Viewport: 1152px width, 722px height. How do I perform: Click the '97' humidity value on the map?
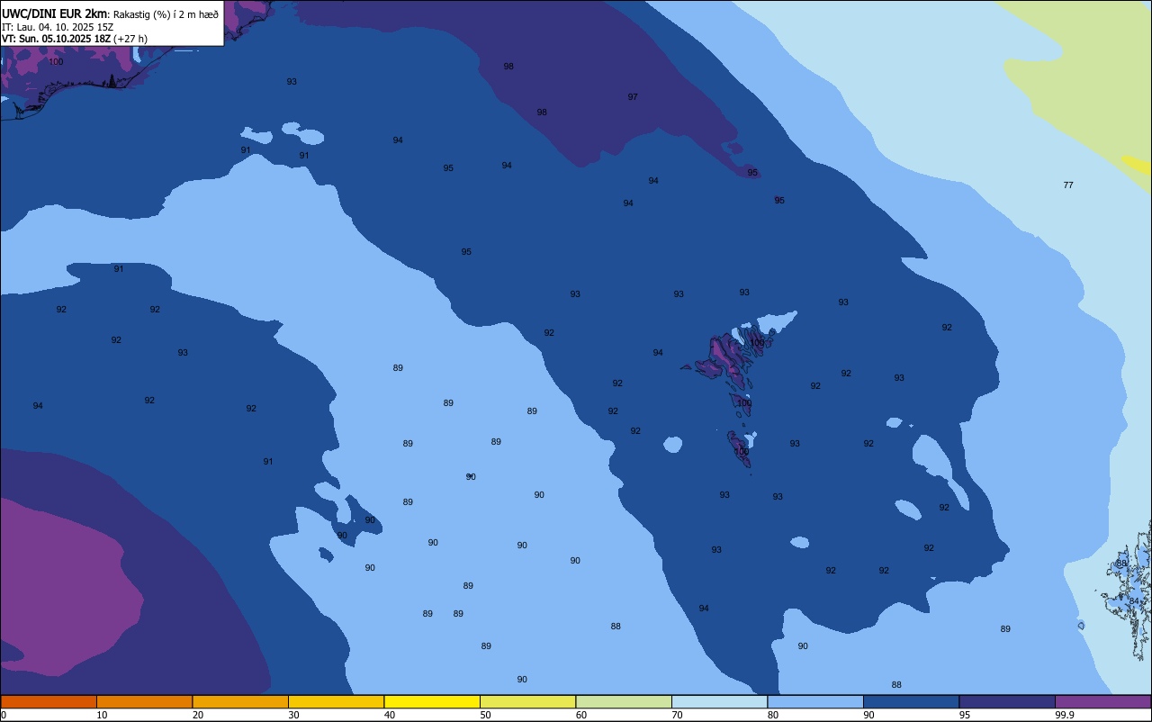point(633,97)
